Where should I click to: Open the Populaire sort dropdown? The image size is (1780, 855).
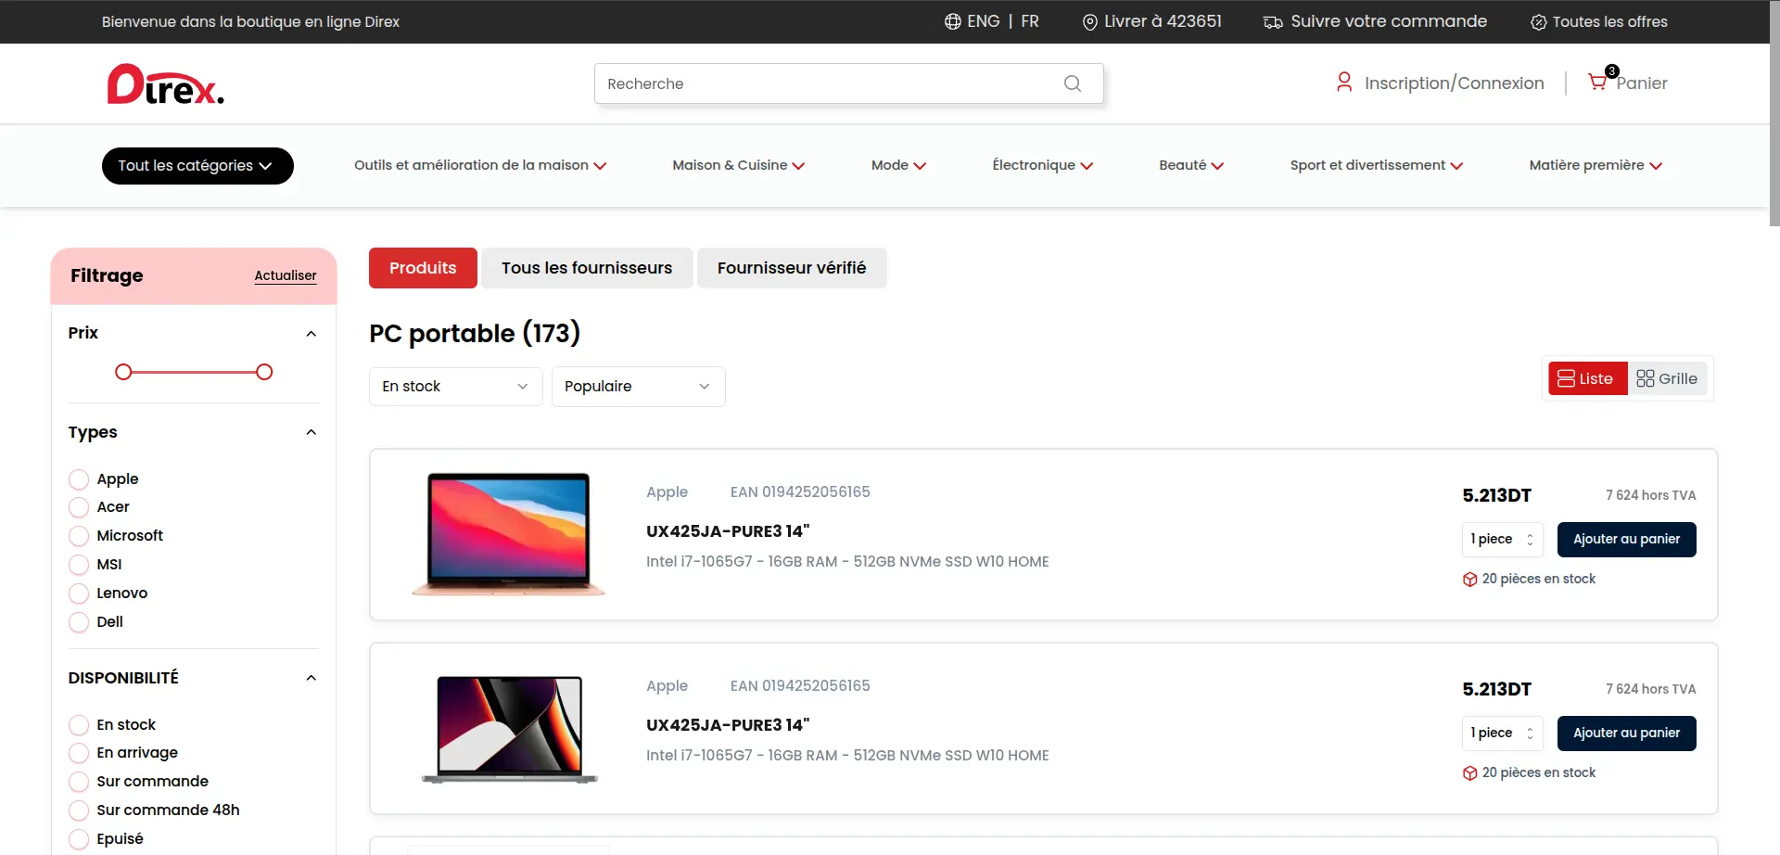(638, 387)
